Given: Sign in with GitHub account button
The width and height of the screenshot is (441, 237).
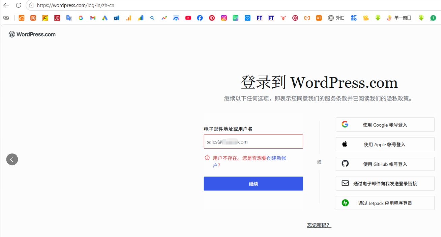Looking at the screenshot, I should 385,164.
